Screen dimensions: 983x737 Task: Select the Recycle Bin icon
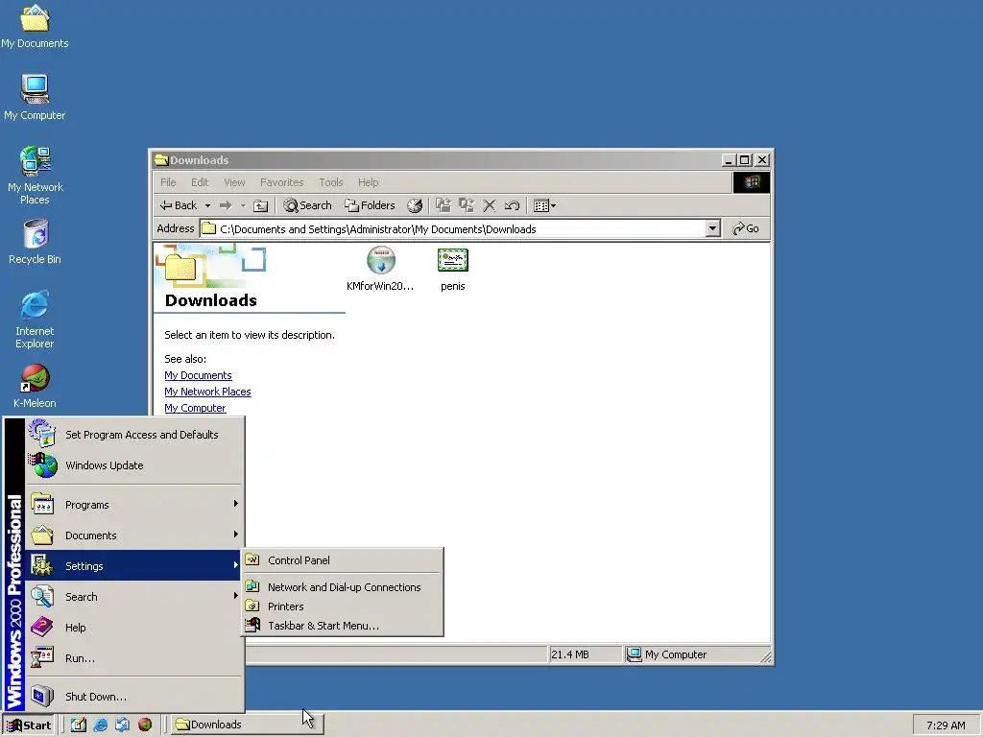pos(36,242)
